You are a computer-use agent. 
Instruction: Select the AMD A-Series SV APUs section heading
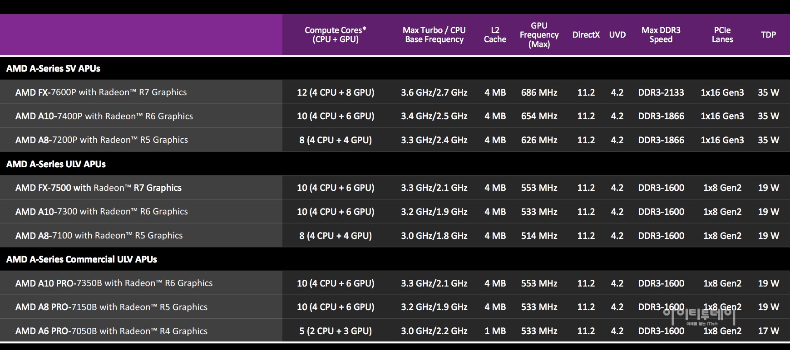[53, 68]
